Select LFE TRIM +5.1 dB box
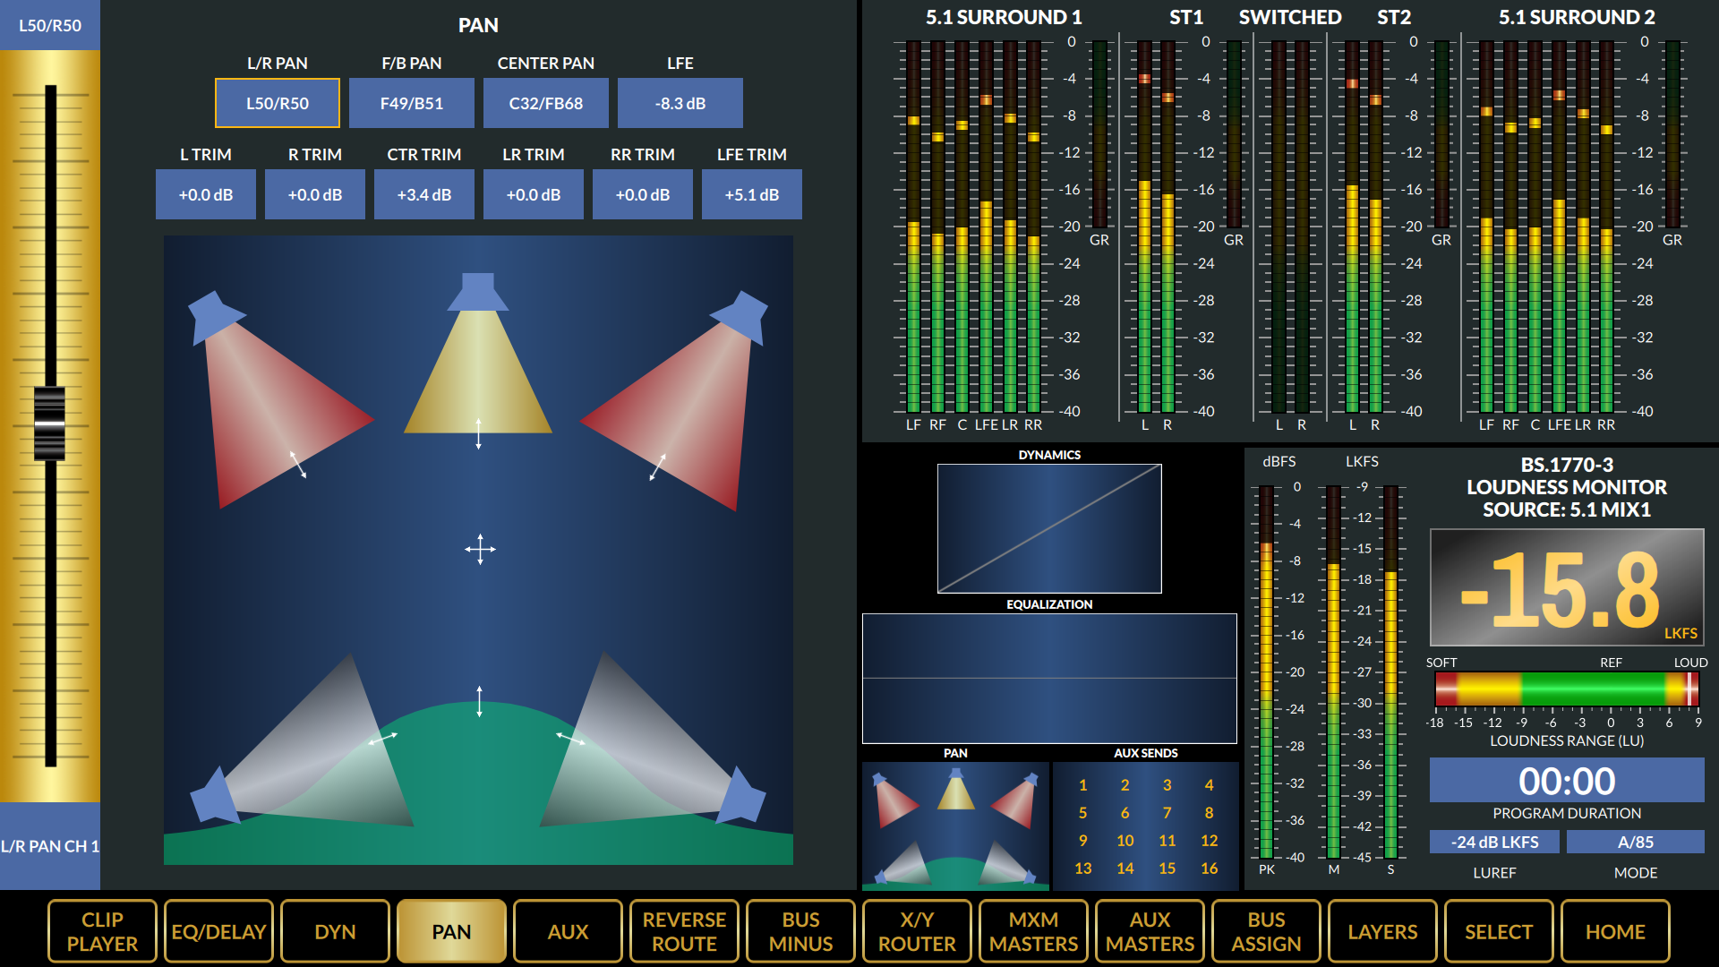Viewport: 1719px width, 967px height. [752, 194]
